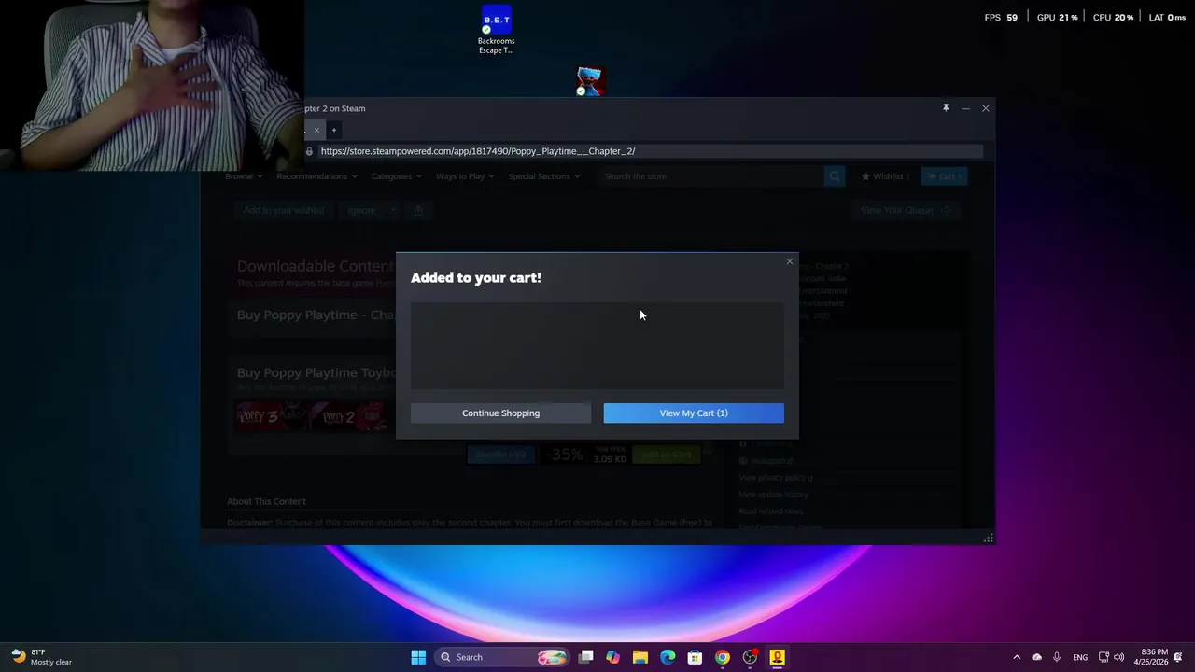Click the dimmed Add to Cart button
This screenshot has height=672, width=1195.
point(666,455)
